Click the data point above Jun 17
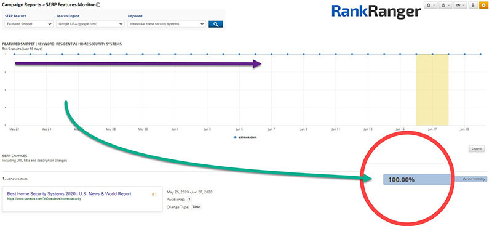 tap(432, 54)
